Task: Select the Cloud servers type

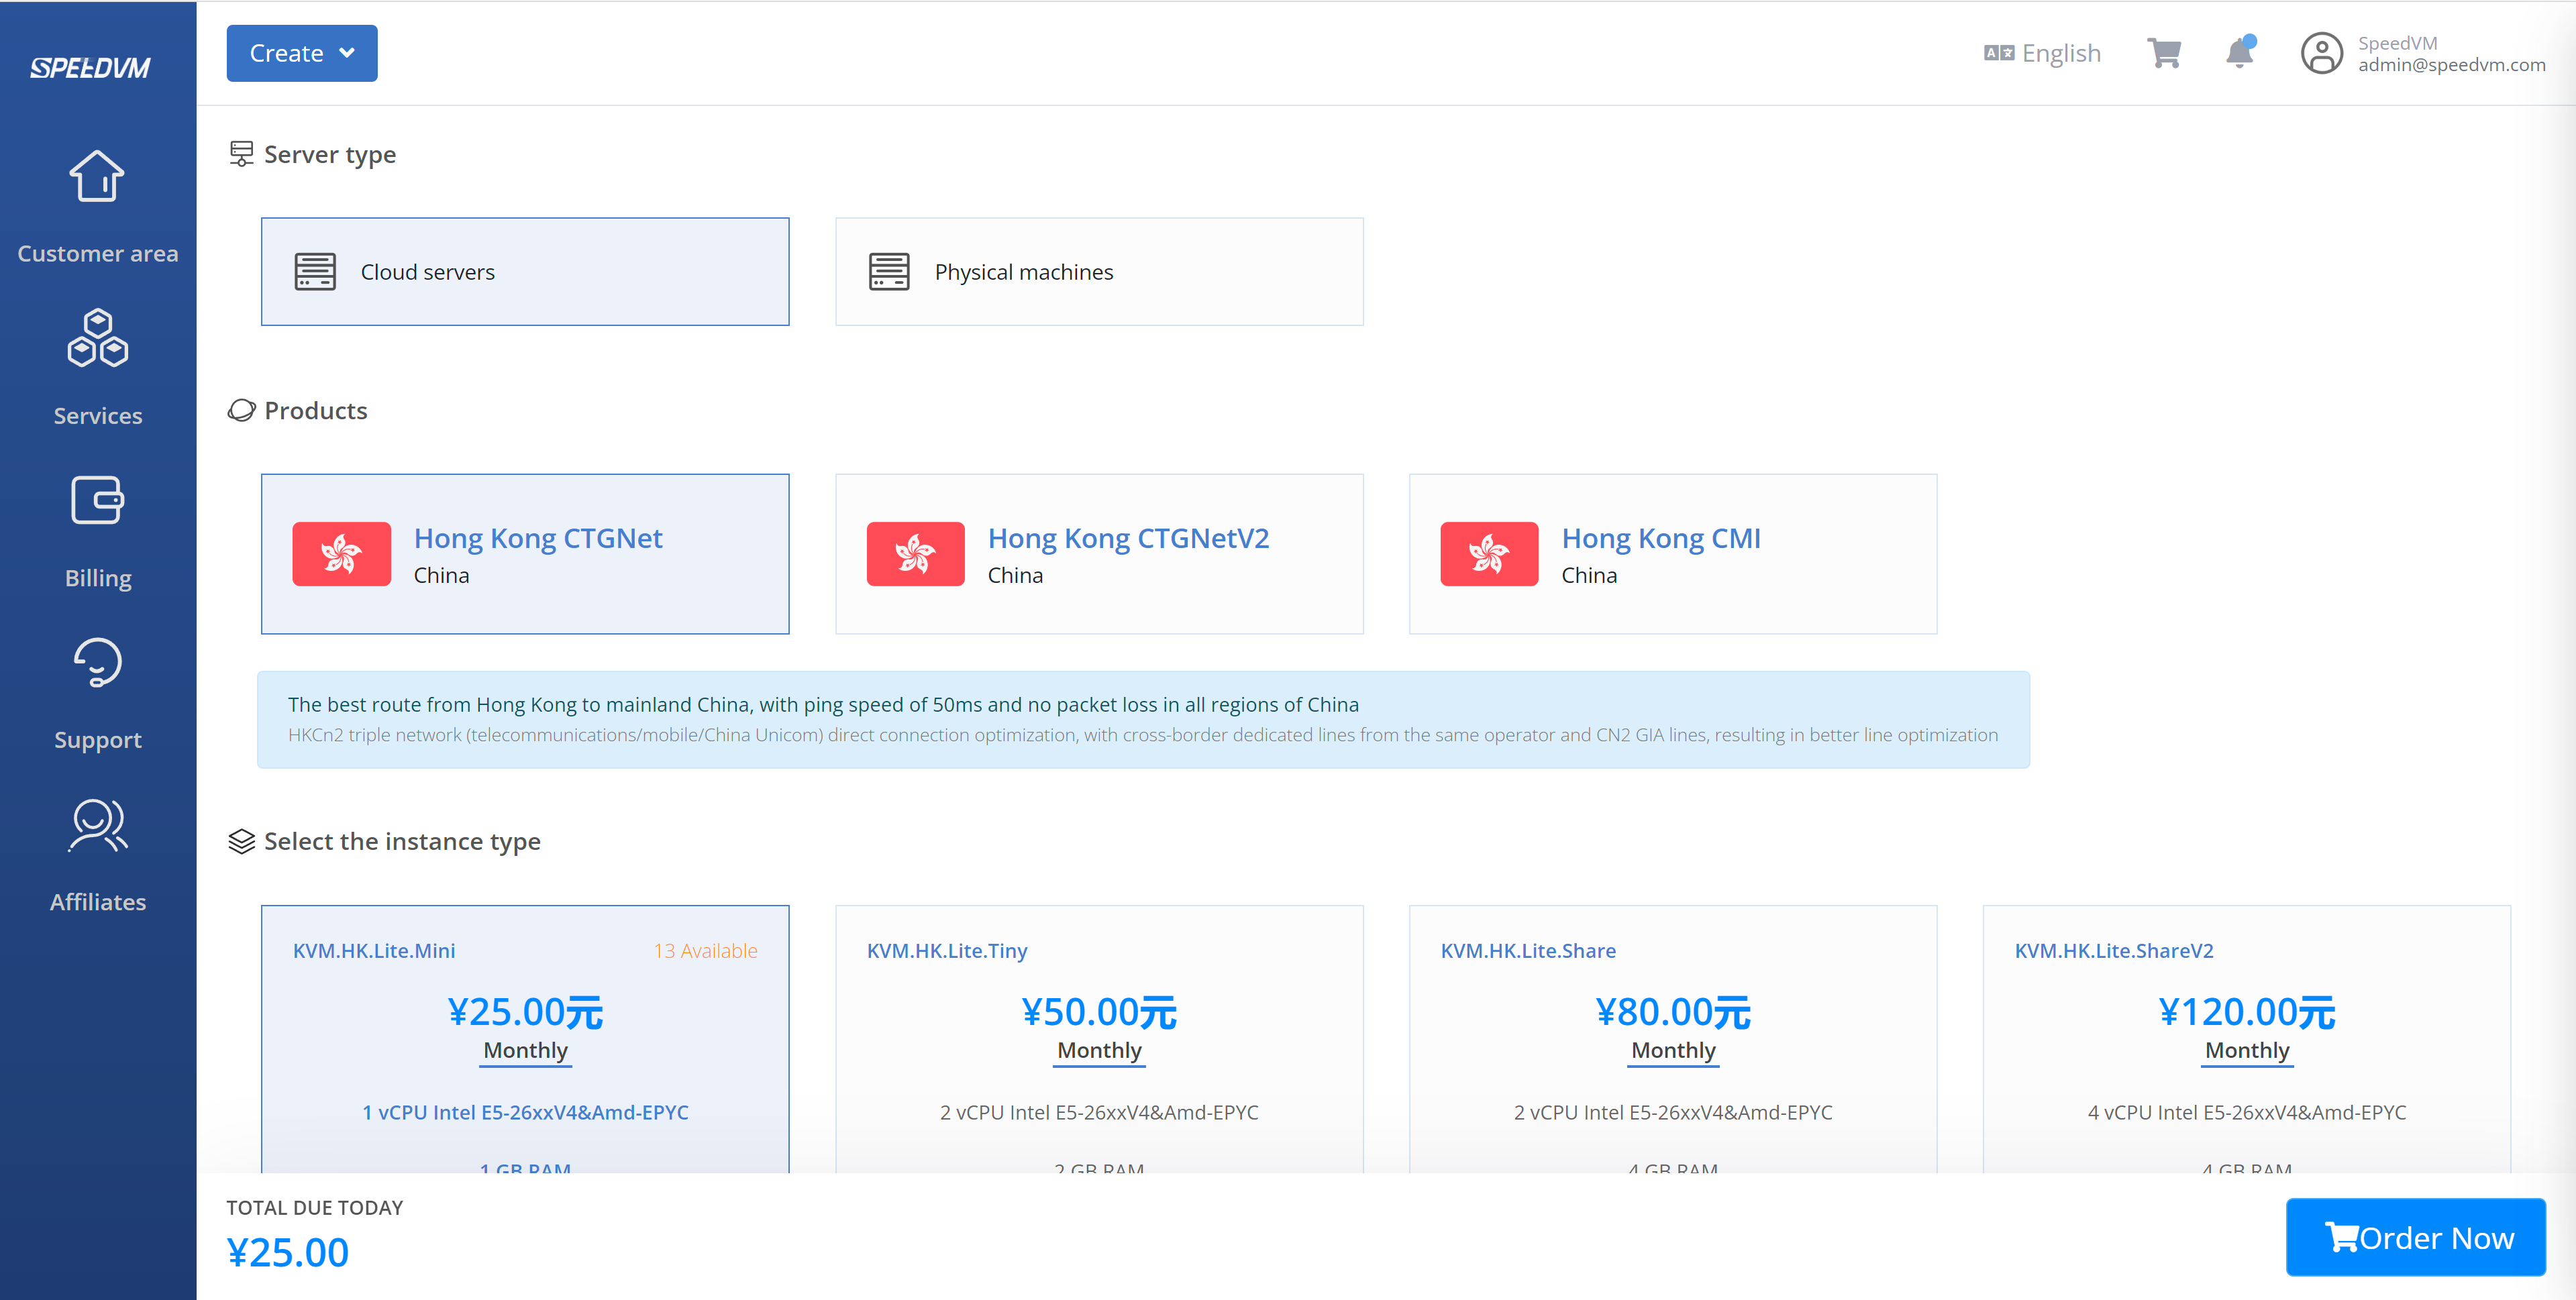Action: (x=525, y=271)
